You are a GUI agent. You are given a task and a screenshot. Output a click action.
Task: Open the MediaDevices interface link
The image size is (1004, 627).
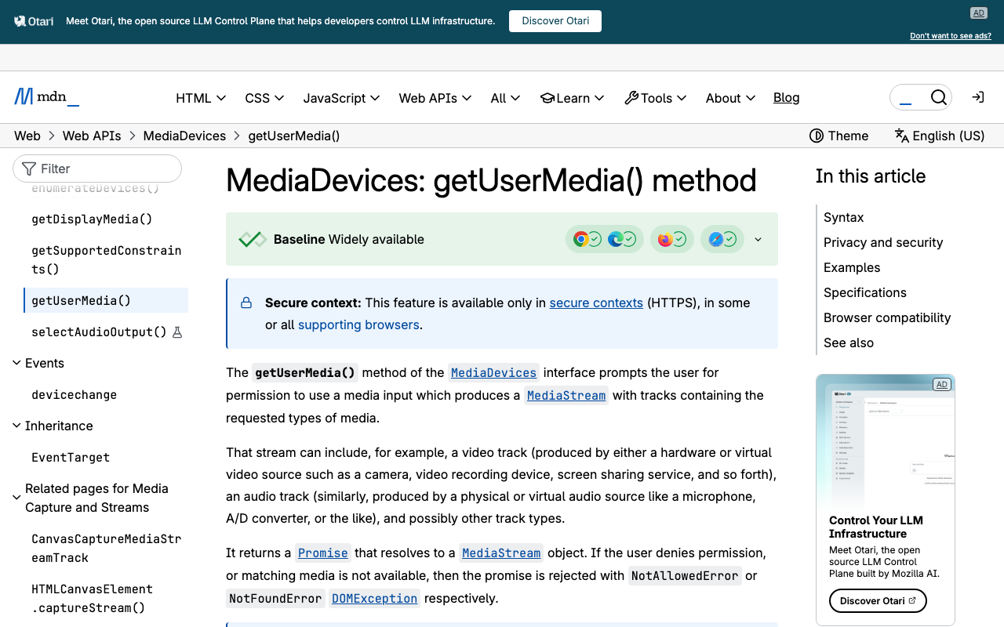[x=493, y=372]
